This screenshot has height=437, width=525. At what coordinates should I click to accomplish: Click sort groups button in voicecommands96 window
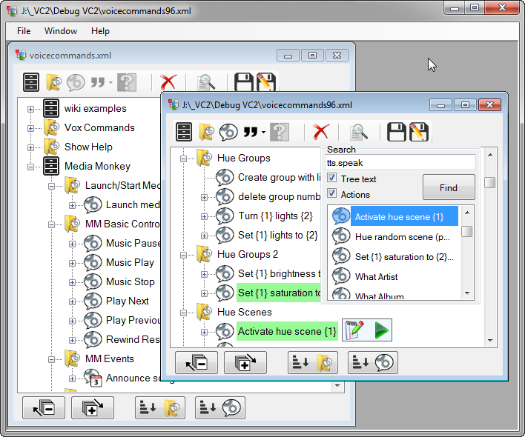coord(313,362)
